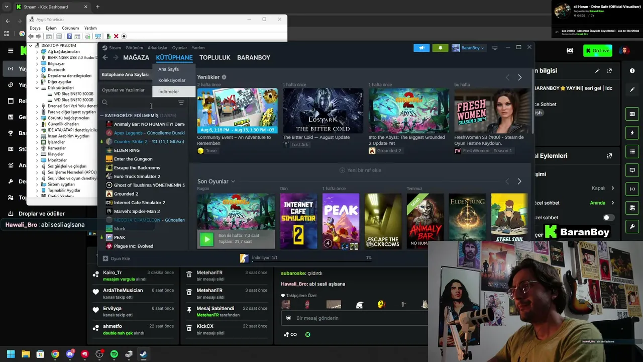This screenshot has height=362, width=643.
Task: Click the Steam Big Picture mode icon
Action: click(495, 48)
